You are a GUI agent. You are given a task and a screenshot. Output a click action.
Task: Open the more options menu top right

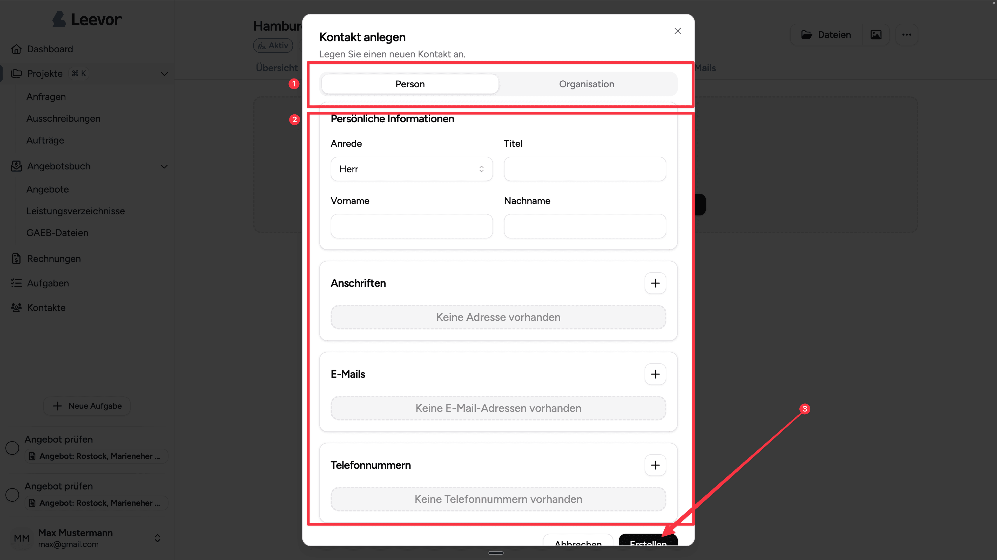[907, 34]
